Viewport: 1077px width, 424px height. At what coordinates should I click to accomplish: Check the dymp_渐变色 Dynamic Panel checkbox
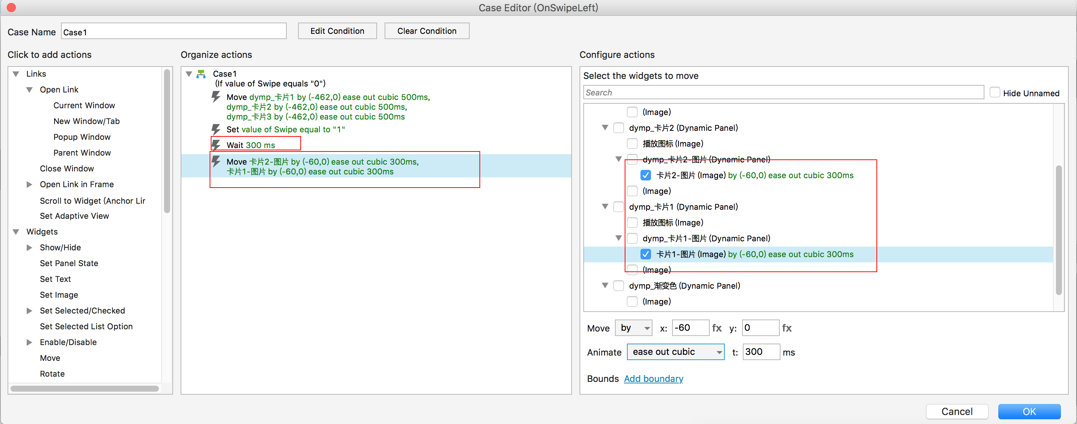[618, 286]
